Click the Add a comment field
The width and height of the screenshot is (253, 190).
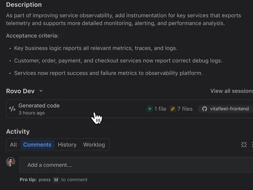click(x=134, y=165)
